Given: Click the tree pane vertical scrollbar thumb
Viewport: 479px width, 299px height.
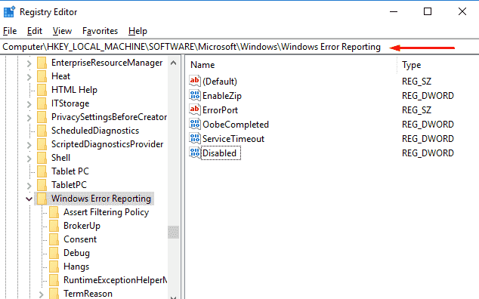Looking at the screenshot, I should [173, 232].
